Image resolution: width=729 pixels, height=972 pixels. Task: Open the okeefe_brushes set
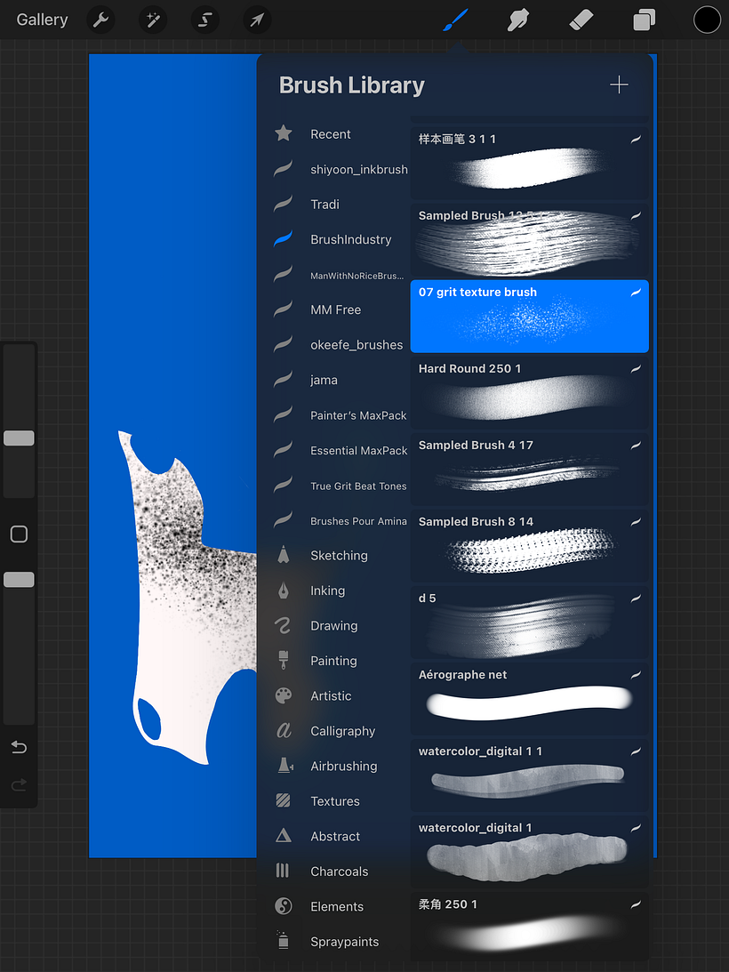click(x=339, y=345)
